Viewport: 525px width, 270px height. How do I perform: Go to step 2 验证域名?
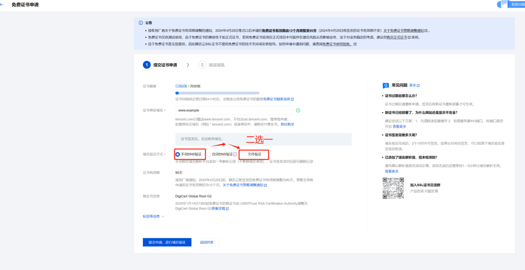tap(212, 65)
